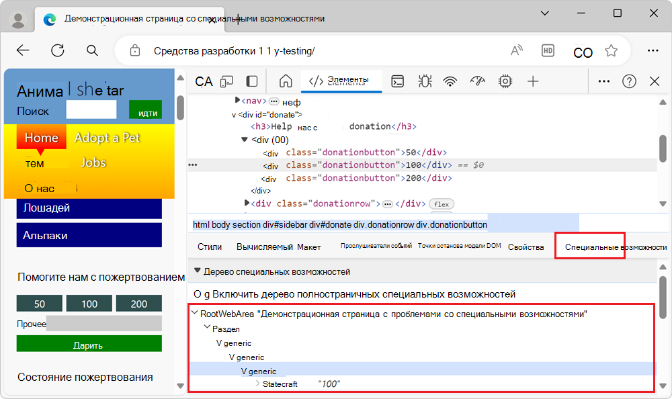Switch to the Макет tab
The image size is (672, 399).
tap(309, 247)
